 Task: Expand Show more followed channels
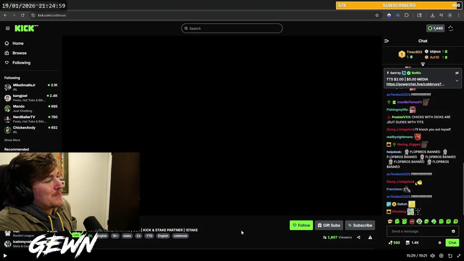click(x=12, y=140)
